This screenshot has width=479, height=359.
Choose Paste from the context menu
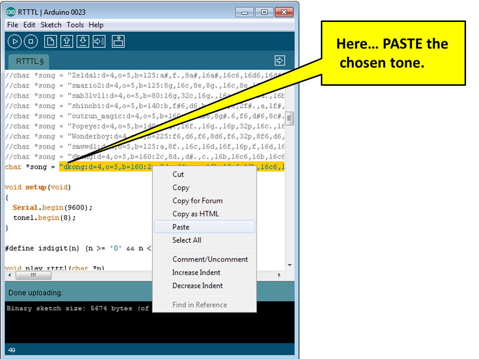click(205, 227)
